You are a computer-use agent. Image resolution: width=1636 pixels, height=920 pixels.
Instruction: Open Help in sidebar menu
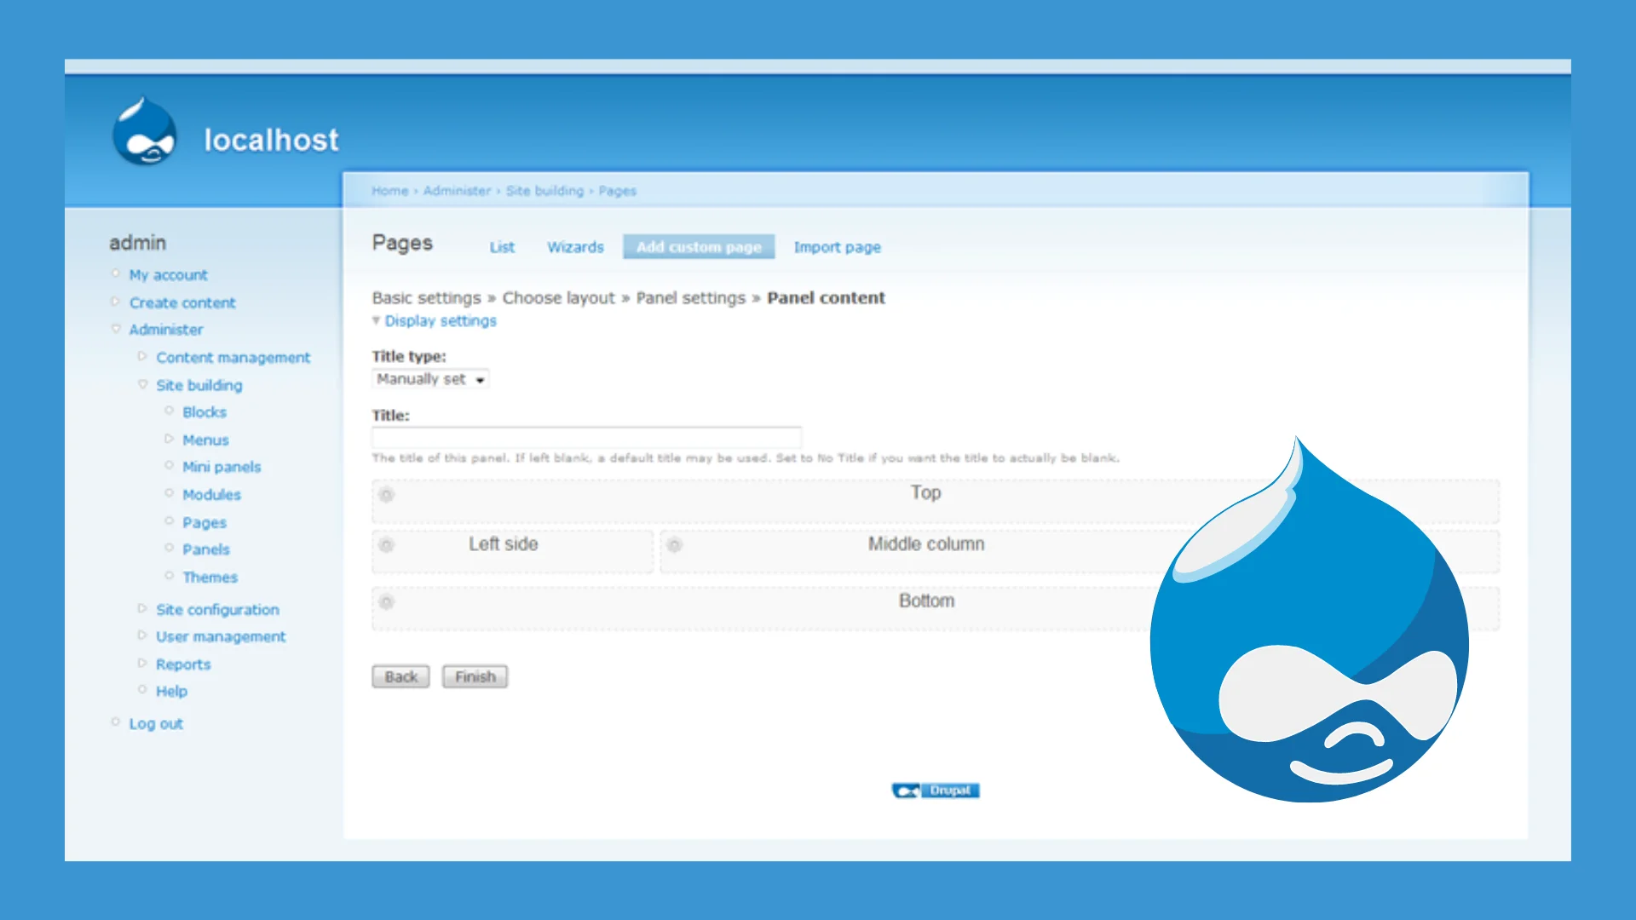coord(171,691)
